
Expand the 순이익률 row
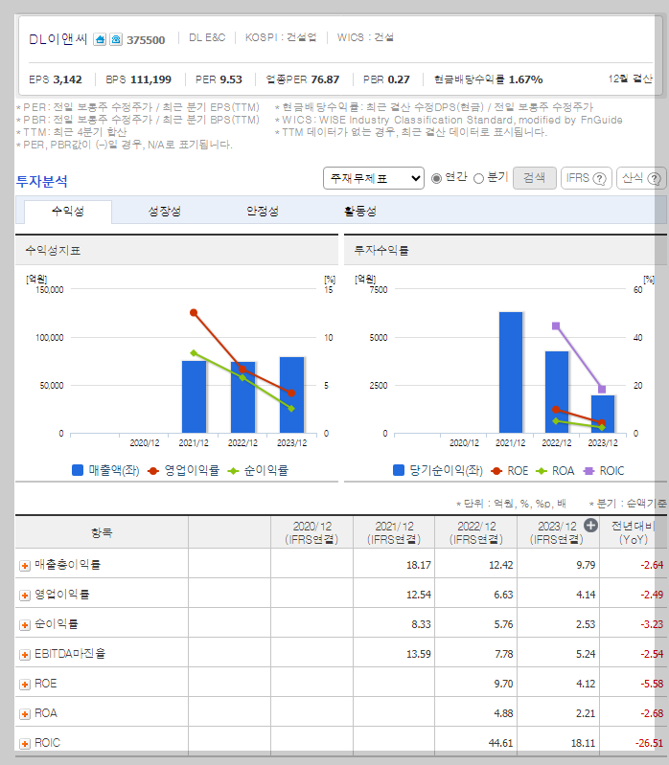pos(24,625)
